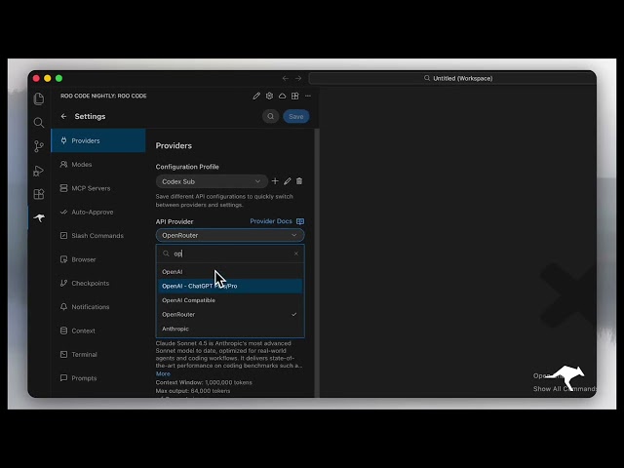This screenshot has height=468, width=624.
Task: Select the OpenRouter option in the list
Action: click(230, 314)
